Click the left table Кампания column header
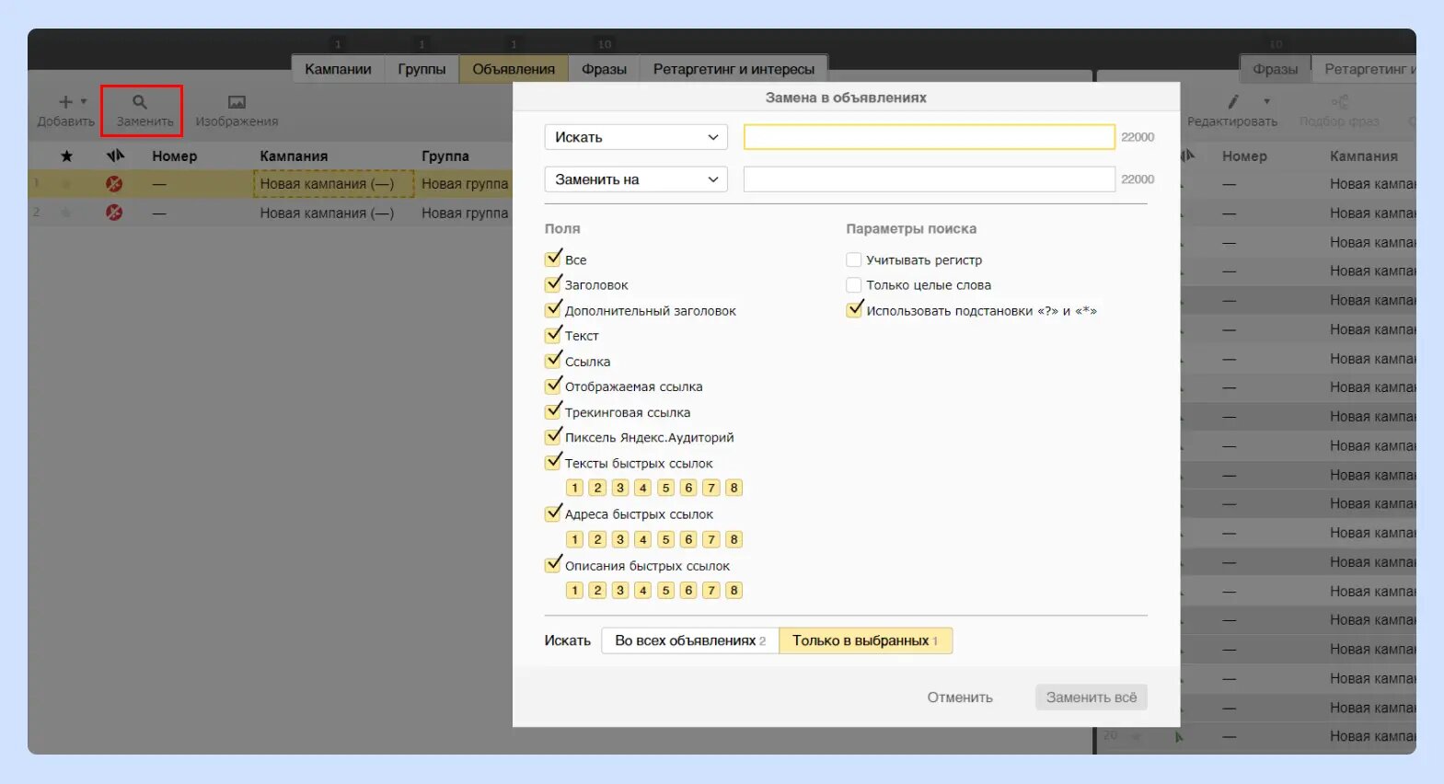Screen dimensions: 1444x784 tap(294, 156)
